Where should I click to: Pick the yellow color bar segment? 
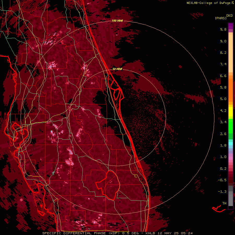pyautogui.click(x=231, y=112)
